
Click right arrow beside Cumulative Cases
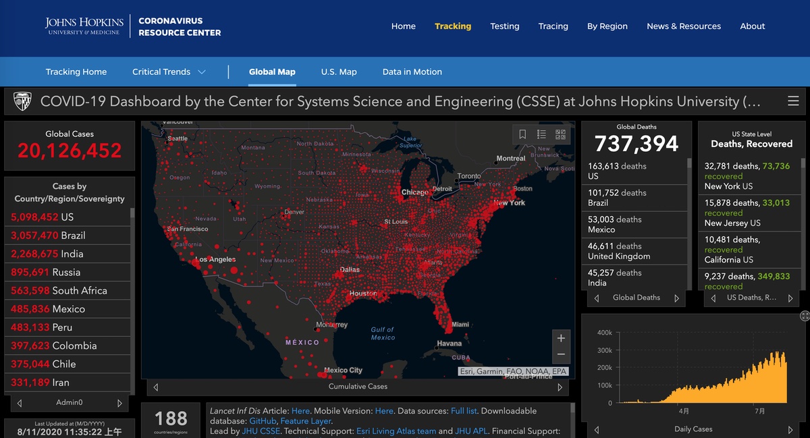point(560,387)
